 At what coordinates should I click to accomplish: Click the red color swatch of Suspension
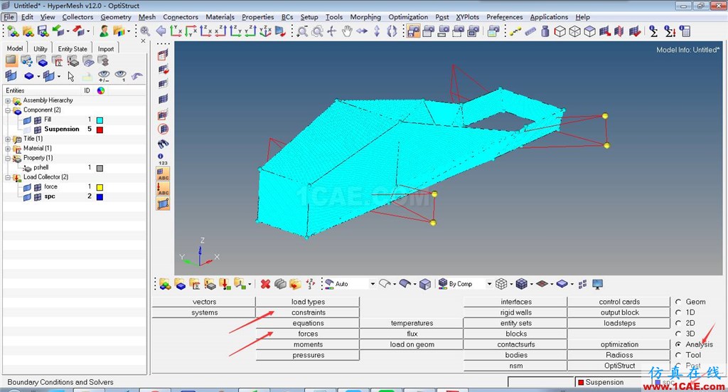pos(100,129)
